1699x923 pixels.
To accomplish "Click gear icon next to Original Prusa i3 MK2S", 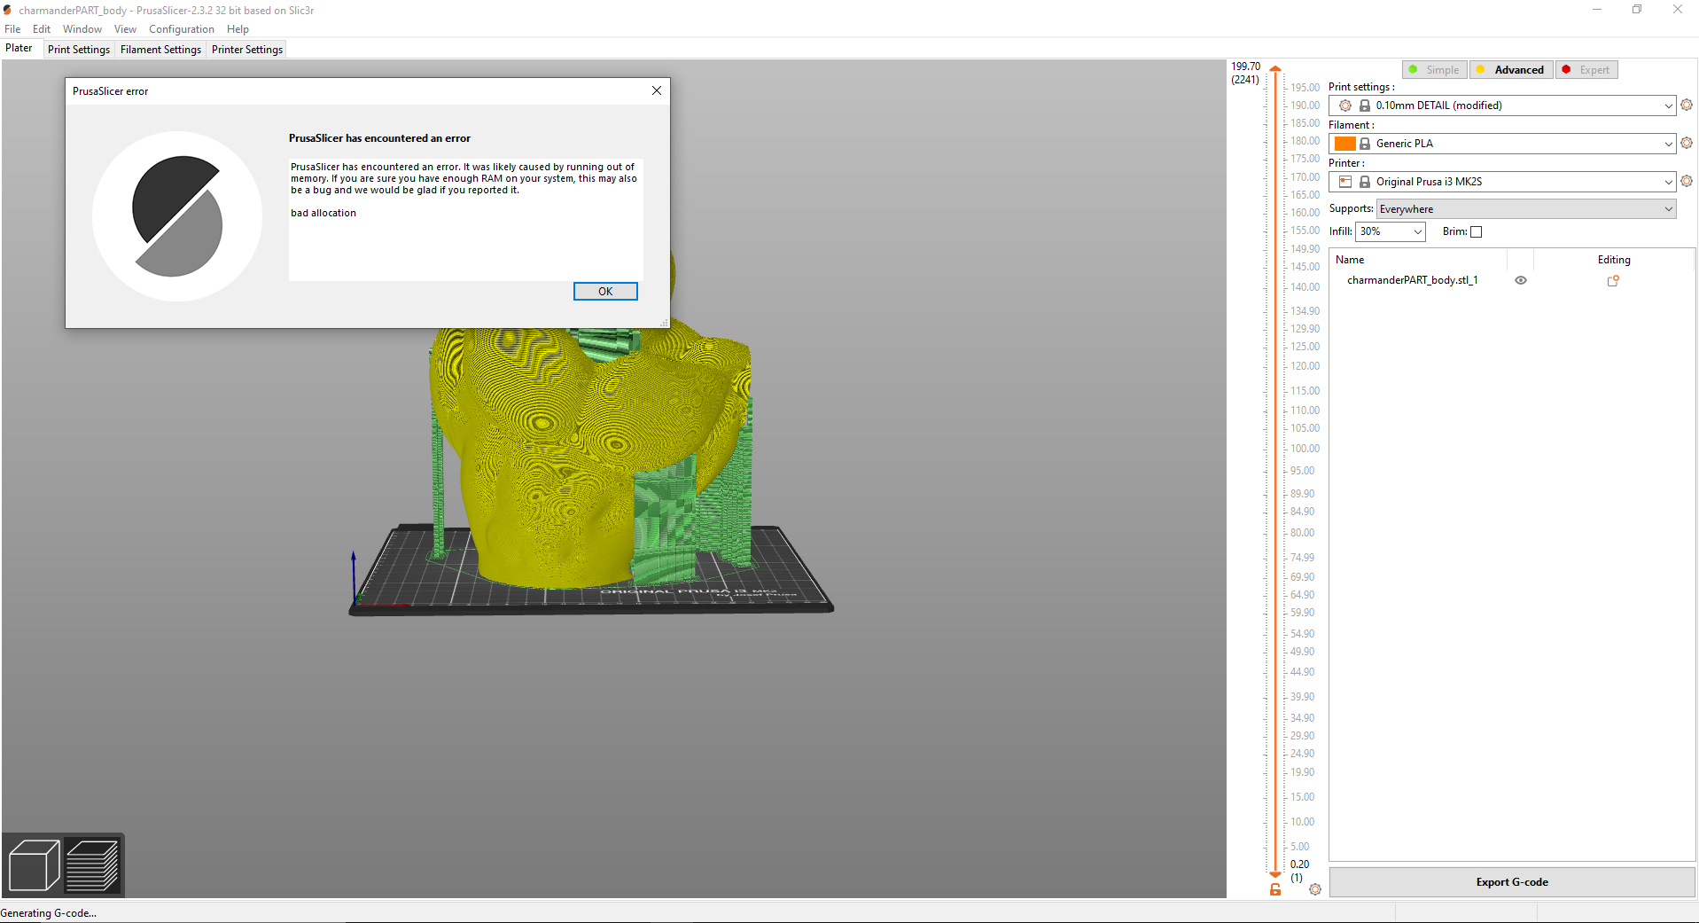I will pyautogui.click(x=1687, y=181).
